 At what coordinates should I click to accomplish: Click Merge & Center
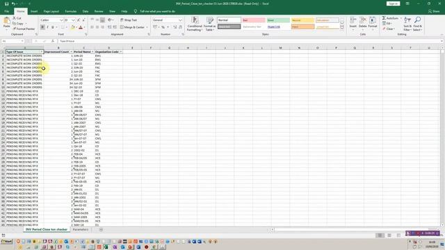click(x=132, y=27)
